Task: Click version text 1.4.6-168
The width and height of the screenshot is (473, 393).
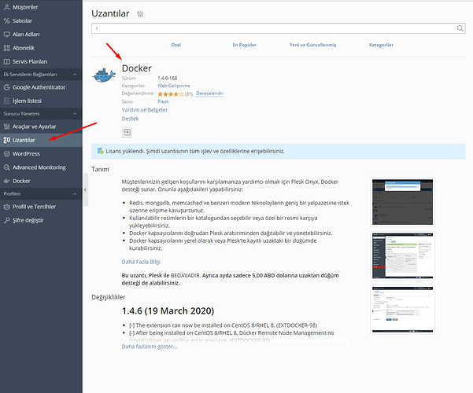Action: 167,78
